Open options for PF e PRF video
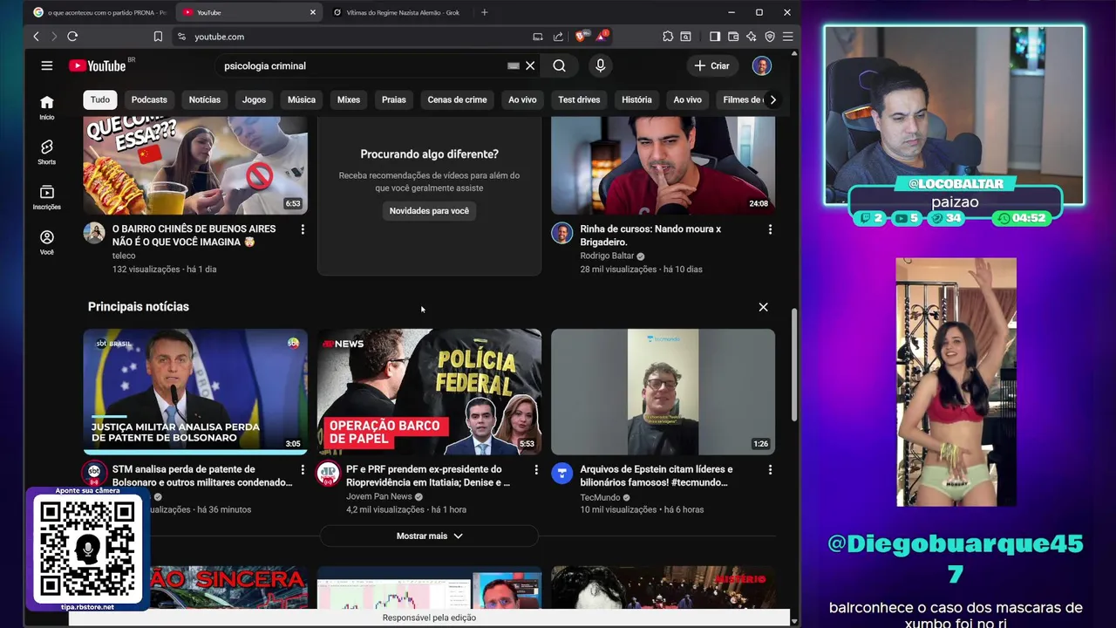The width and height of the screenshot is (1116, 628). 536,470
